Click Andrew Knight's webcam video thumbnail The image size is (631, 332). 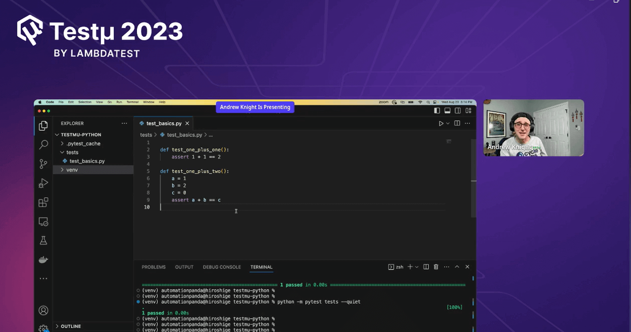pos(534,128)
